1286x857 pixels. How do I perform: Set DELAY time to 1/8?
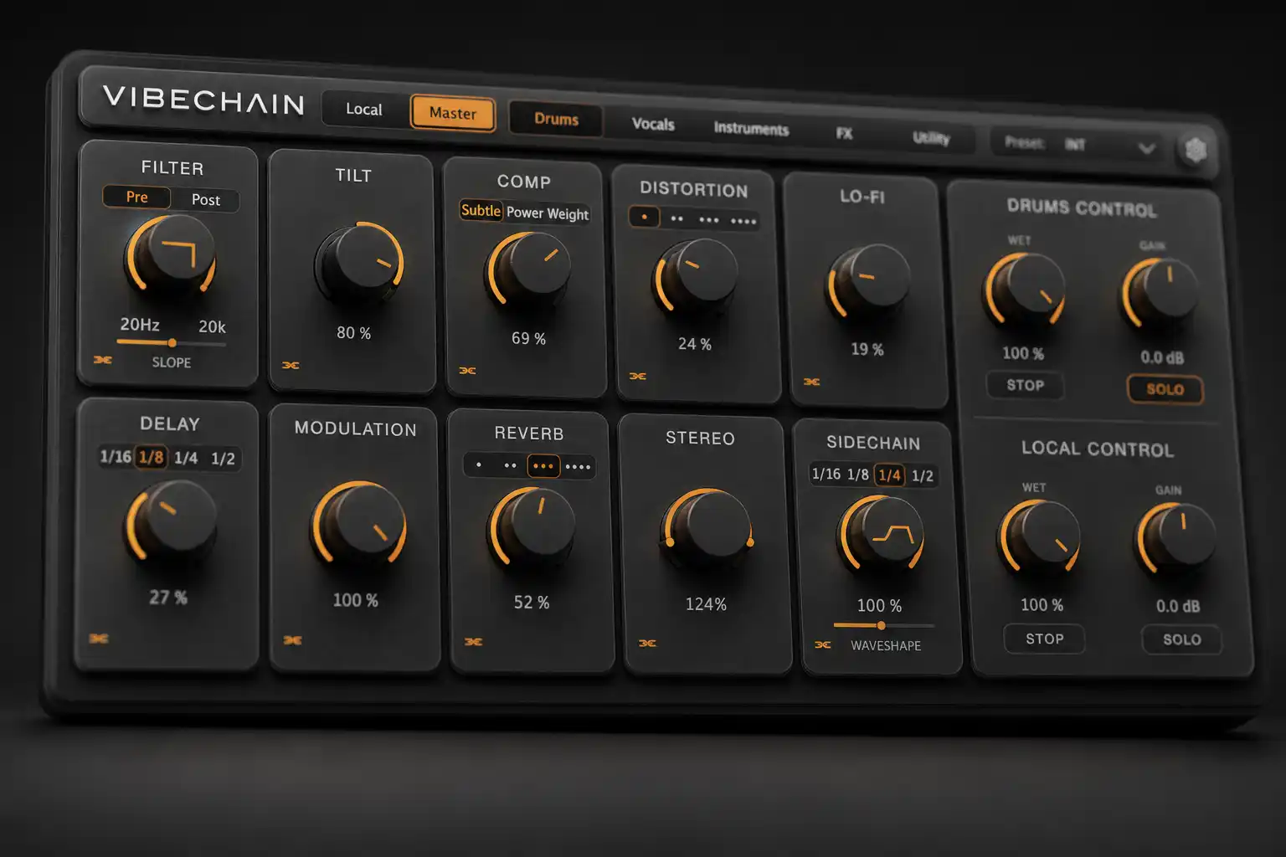click(x=151, y=457)
